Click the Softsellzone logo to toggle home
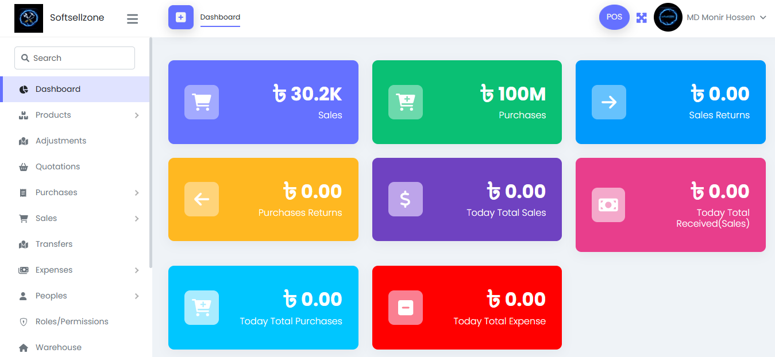 [28, 18]
